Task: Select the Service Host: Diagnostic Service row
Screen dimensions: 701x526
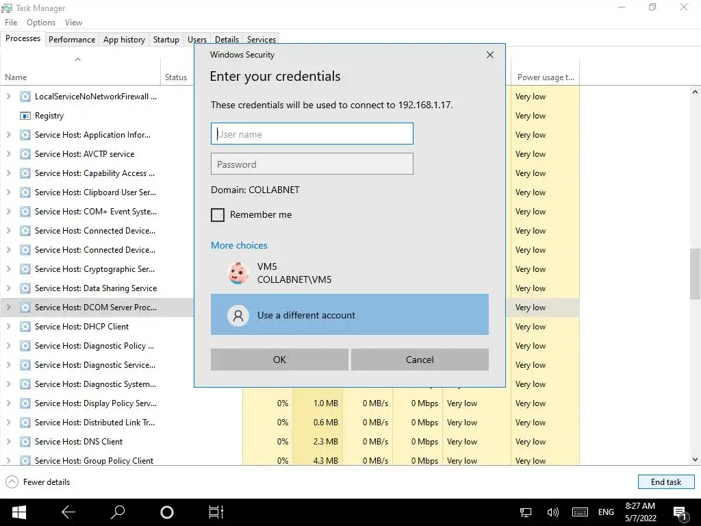Action: 97,365
